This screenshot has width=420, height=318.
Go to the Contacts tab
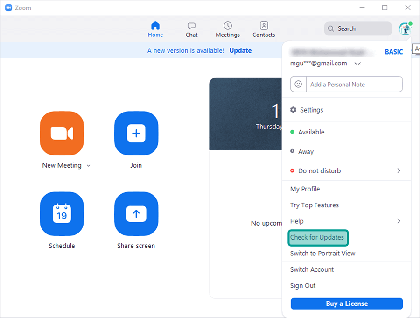[x=264, y=29]
